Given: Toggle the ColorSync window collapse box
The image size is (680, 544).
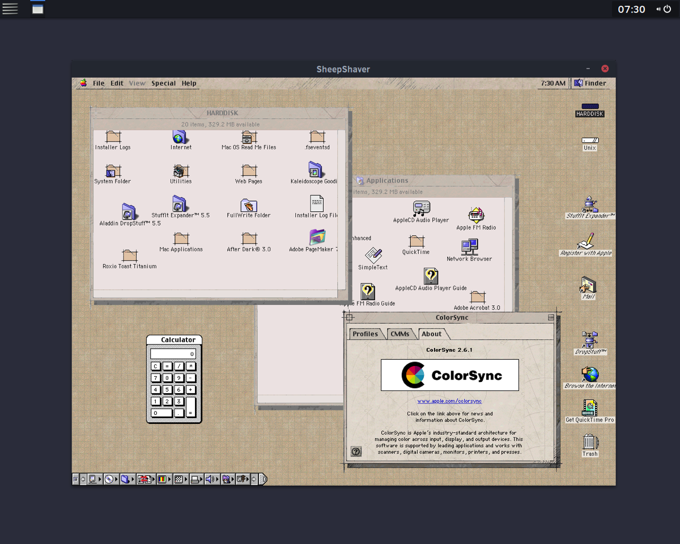Looking at the screenshot, I should tap(551, 318).
